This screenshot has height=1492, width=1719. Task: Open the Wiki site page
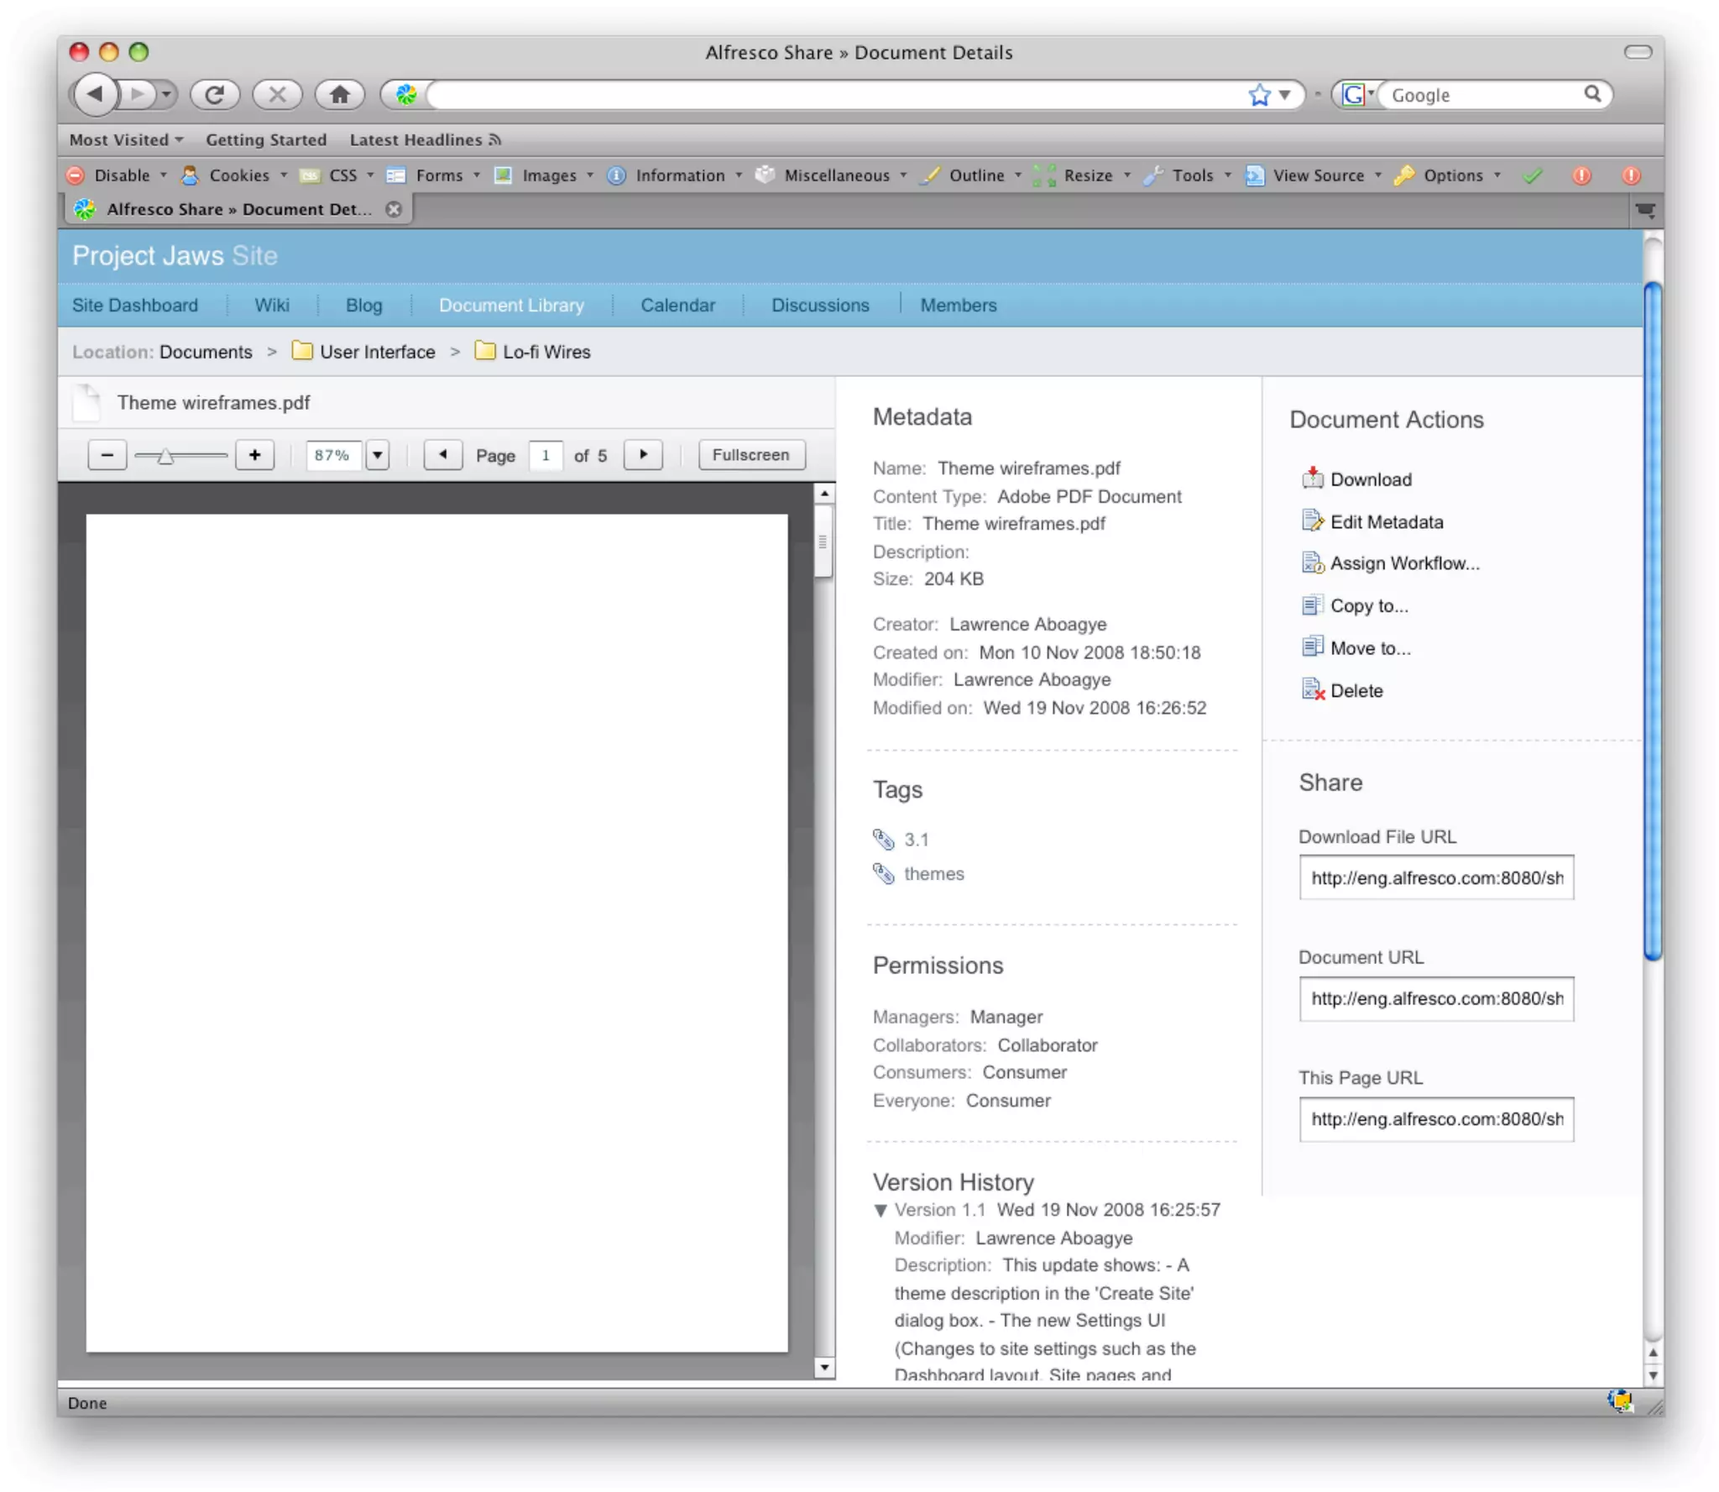(x=272, y=305)
